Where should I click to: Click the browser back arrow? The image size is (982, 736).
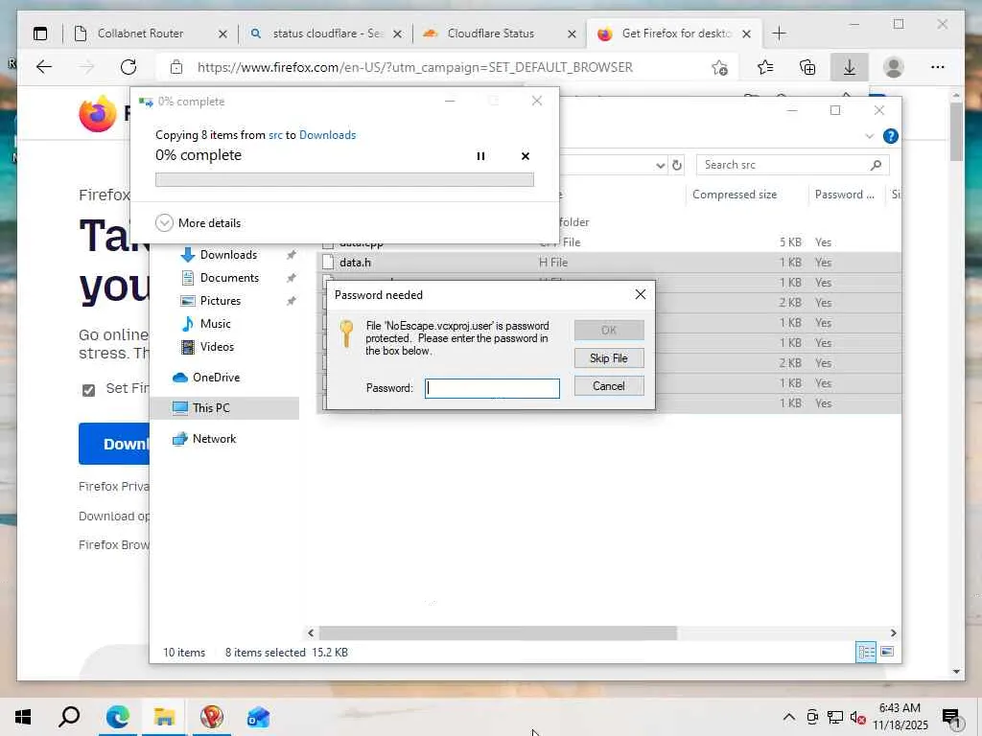(x=44, y=67)
